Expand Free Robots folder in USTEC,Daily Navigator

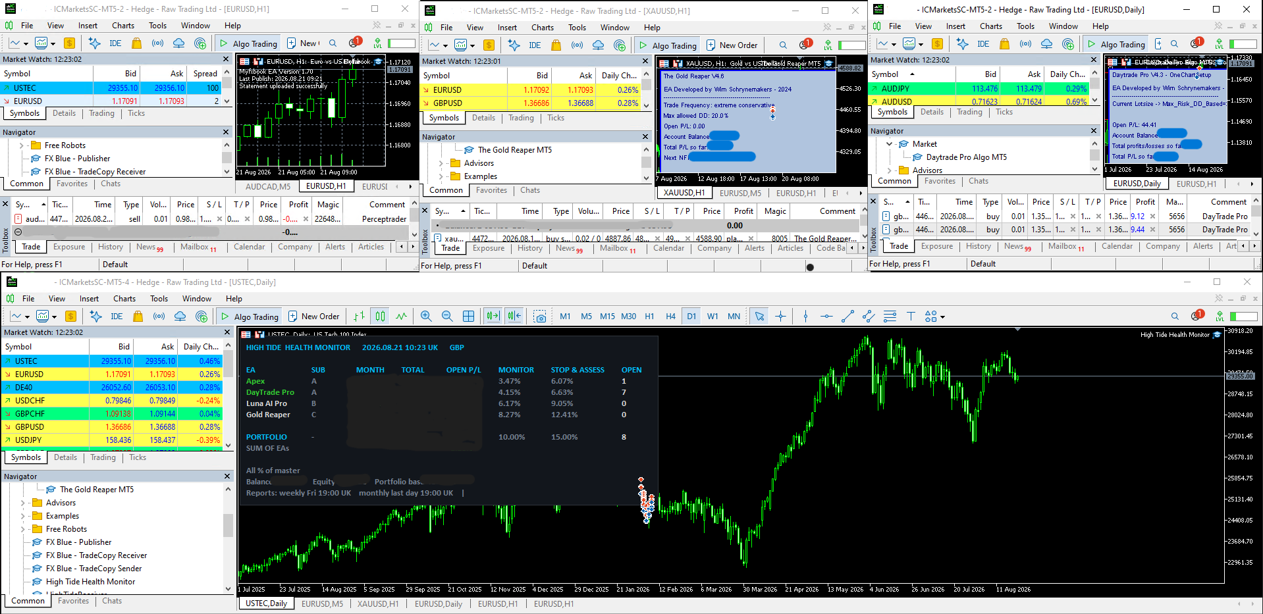[23, 529]
